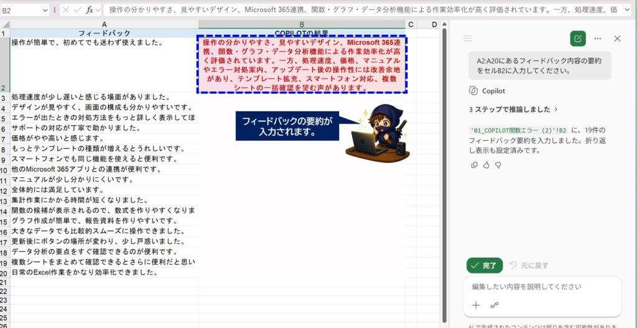Viewport: 637px width, 328px height.
Task: Select cell 処理速度が少し遅いと感じる場面がありました。
Action: (x=105, y=98)
